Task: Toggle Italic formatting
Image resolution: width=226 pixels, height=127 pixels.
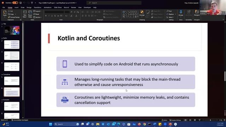Action: pyautogui.click(x=49, y=16)
